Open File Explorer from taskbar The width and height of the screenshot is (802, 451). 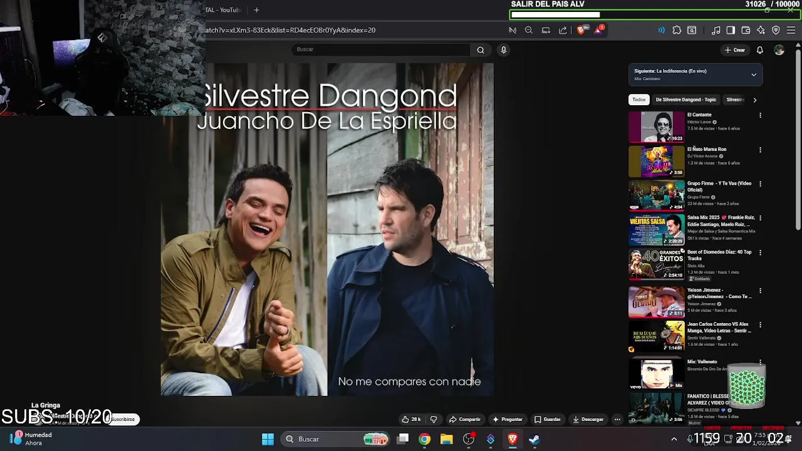447,439
